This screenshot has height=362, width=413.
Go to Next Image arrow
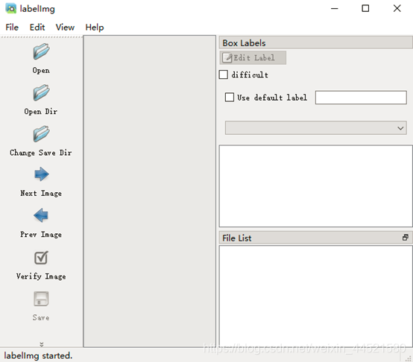pyautogui.click(x=41, y=174)
